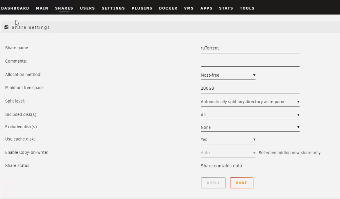Click the Share name field with ruTorrent

(250, 48)
